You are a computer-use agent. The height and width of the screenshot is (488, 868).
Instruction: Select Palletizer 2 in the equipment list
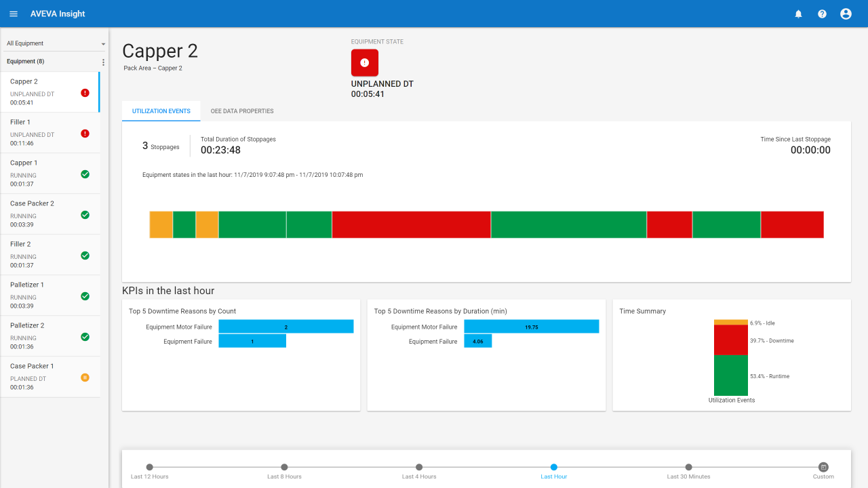[x=50, y=336]
